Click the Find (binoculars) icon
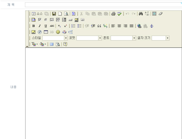Screen dimensions: 182x139 (x=141, y=14)
